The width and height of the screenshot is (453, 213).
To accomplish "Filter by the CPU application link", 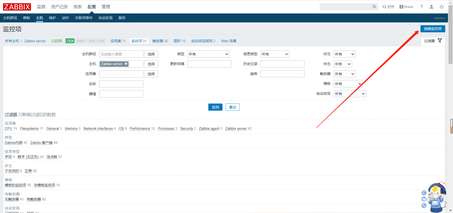I will 8,129.
